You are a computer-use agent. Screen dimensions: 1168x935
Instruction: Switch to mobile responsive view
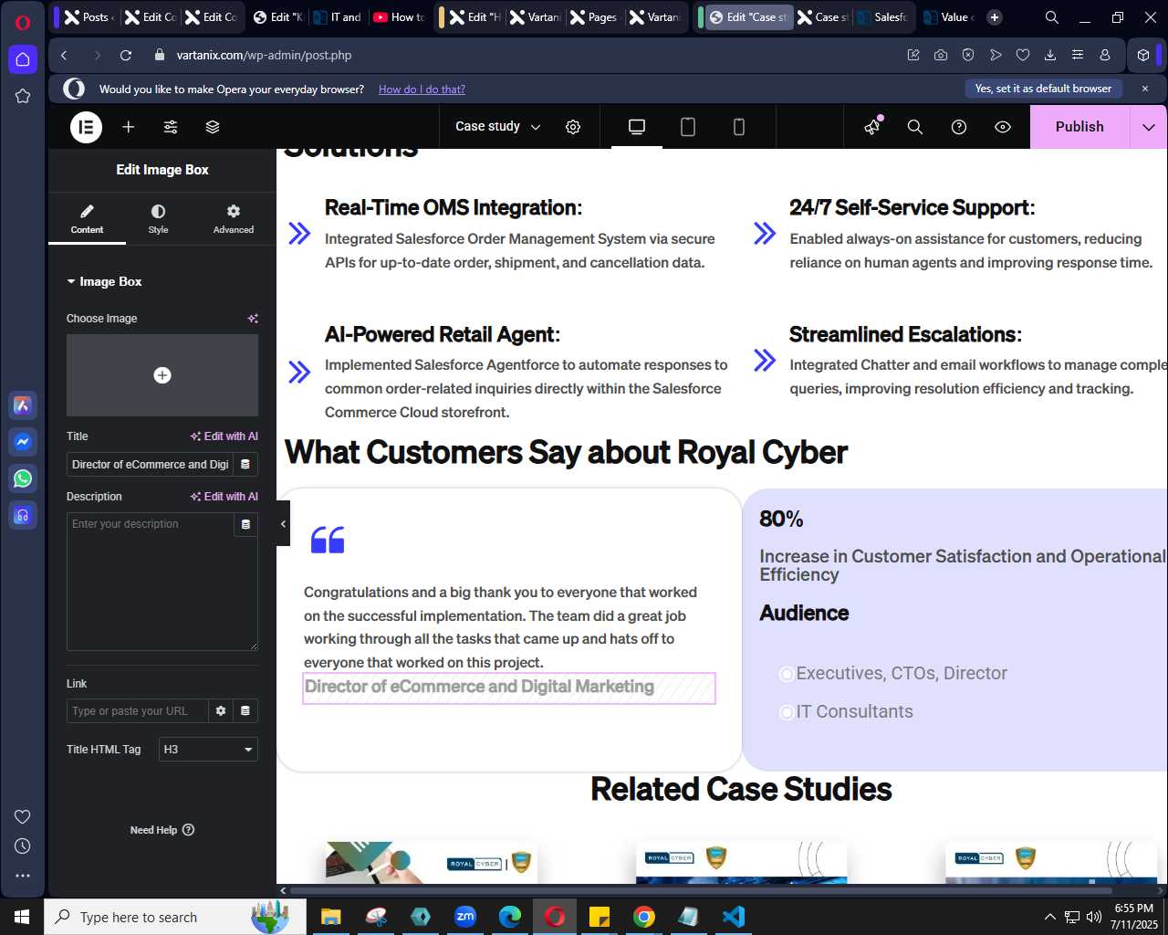[x=739, y=127]
